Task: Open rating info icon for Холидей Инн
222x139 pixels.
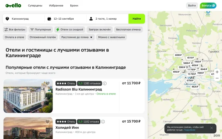Action: point(103,122)
